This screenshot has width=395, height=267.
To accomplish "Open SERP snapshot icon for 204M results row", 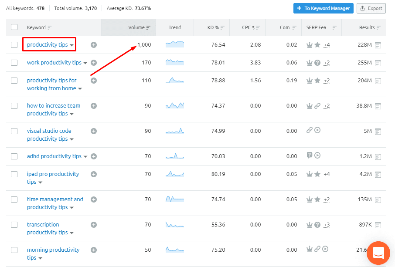I will (378, 81).
